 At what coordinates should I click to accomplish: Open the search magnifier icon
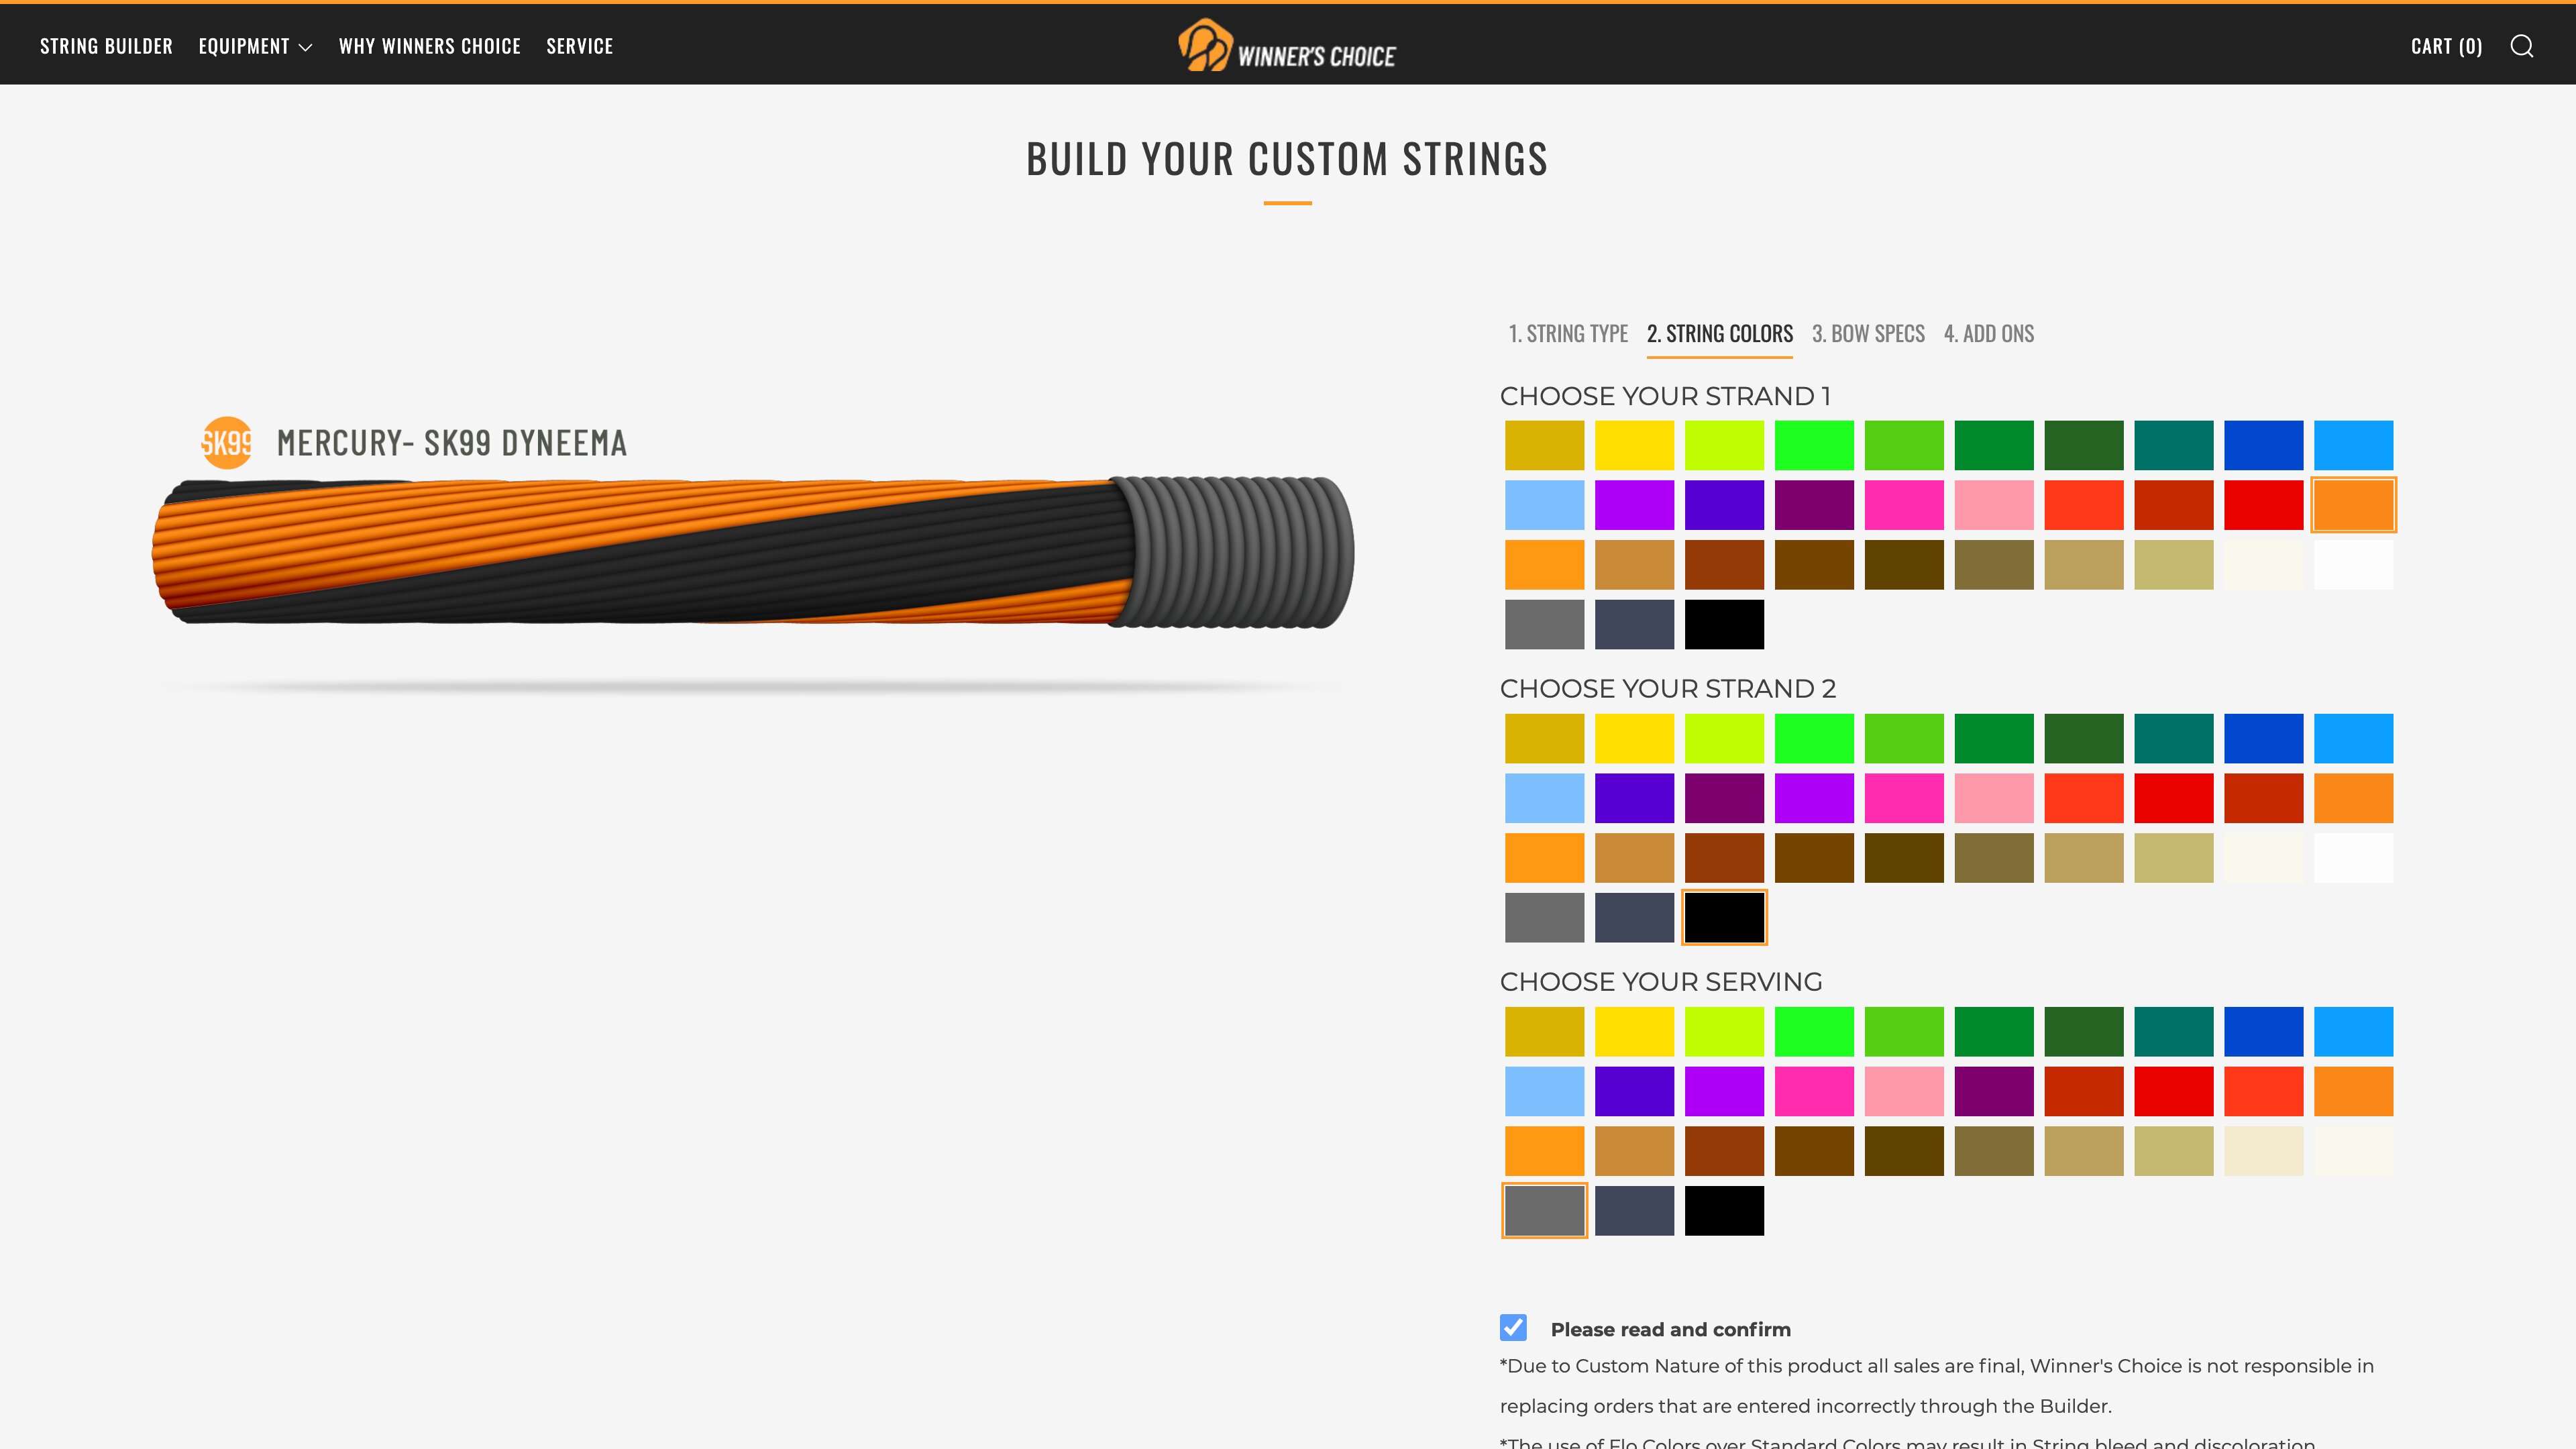pos(2521,46)
